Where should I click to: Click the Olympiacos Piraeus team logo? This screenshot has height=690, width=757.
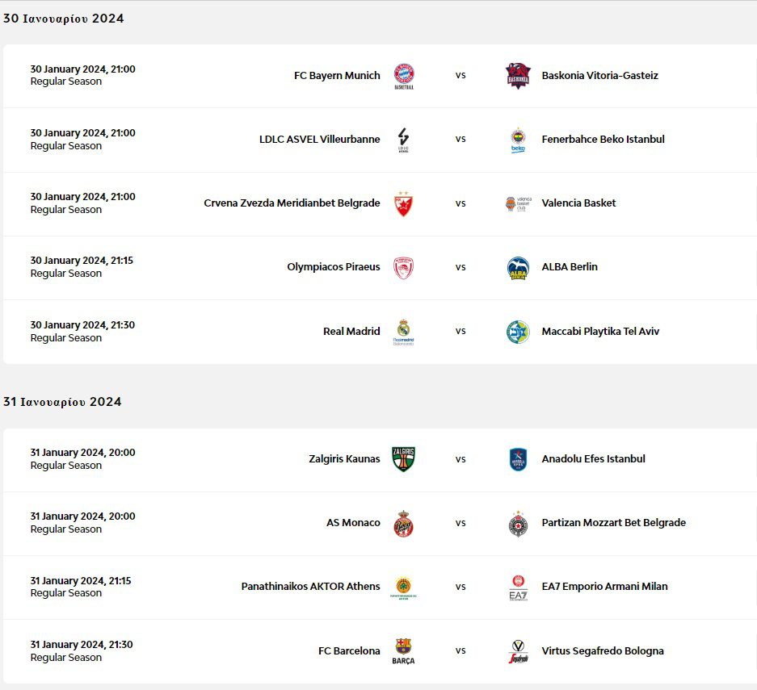tap(403, 267)
